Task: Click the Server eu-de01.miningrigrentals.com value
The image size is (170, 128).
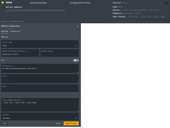Action: point(140,10)
